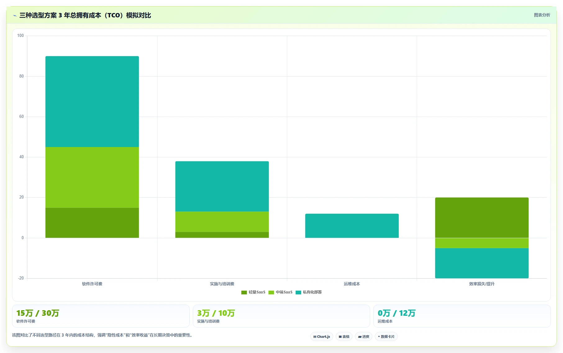563x353 pixels.
Task: Click the dark green positive segment in 效率损失/提升
Action: pyautogui.click(x=482, y=218)
